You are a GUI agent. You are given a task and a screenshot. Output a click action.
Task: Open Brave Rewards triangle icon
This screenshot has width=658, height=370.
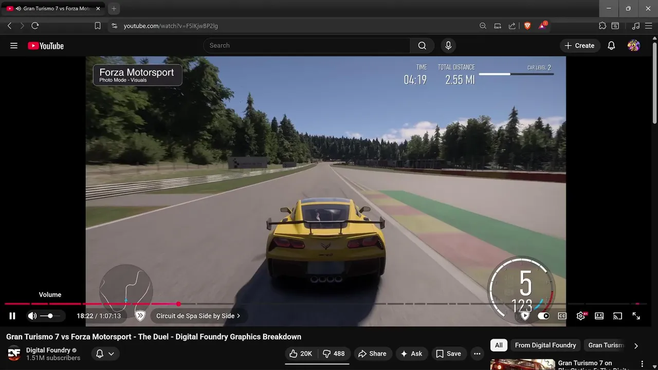point(542,26)
